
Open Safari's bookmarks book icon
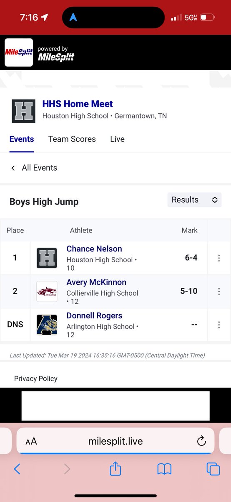click(164, 469)
